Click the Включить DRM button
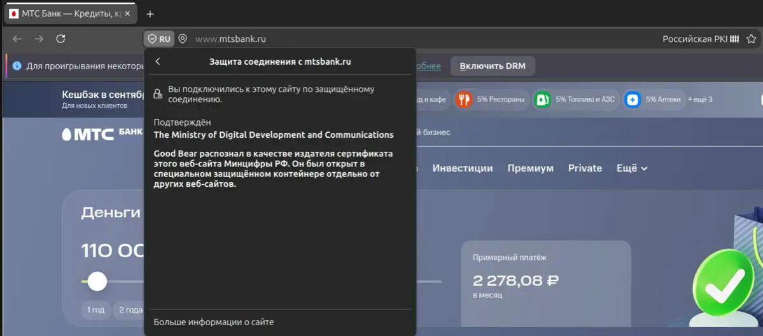This screenshot has width=763, height=336. click(x=493, y=66)
